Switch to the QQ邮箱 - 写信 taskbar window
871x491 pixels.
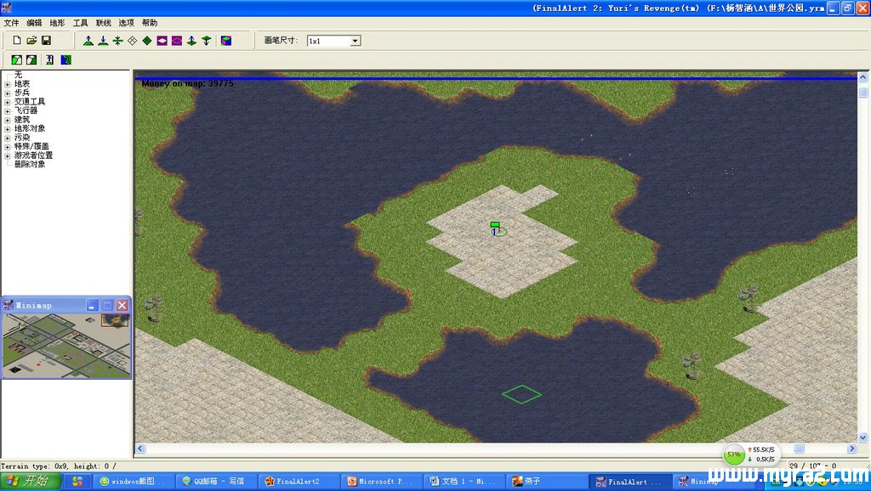coord(217,481)
